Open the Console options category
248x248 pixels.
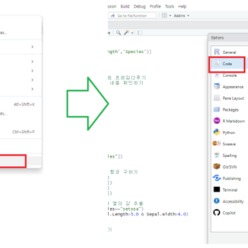tap(229, 75)
